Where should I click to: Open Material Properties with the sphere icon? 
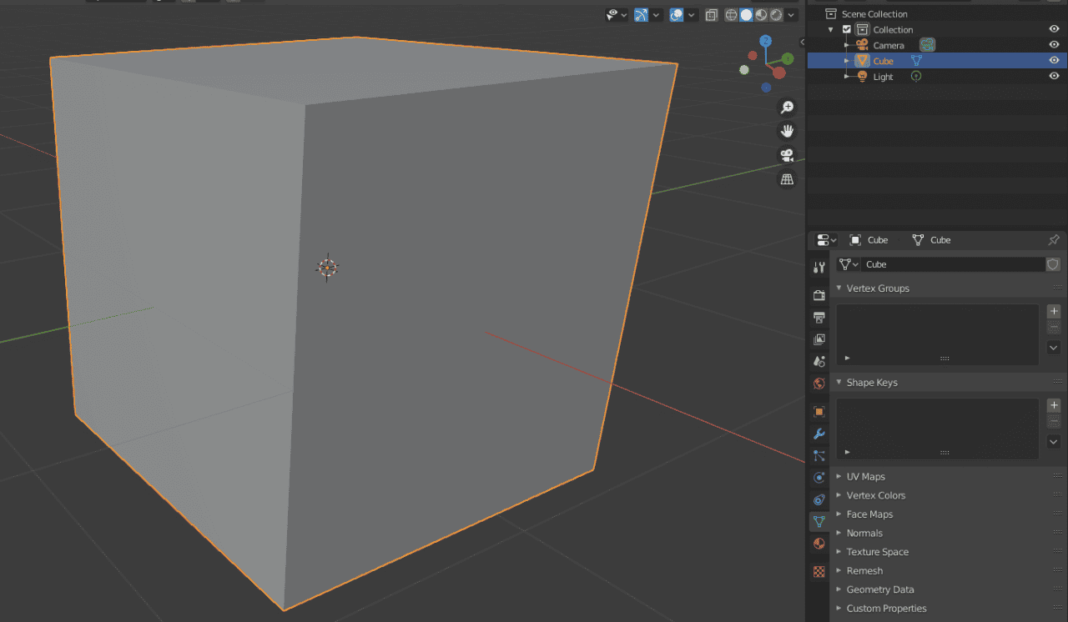[x=819, y=544]
